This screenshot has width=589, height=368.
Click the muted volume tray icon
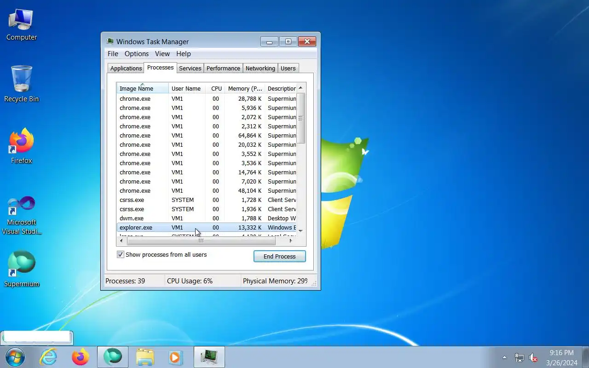(533, 357)
